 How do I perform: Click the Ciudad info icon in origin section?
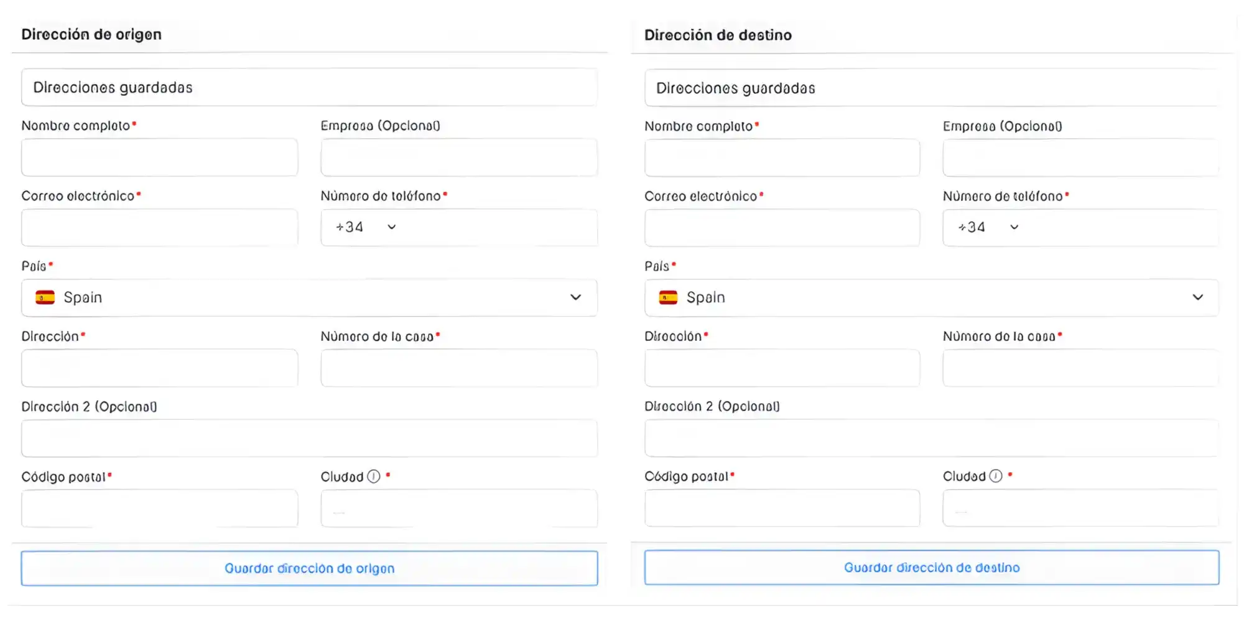coord(372,476)
